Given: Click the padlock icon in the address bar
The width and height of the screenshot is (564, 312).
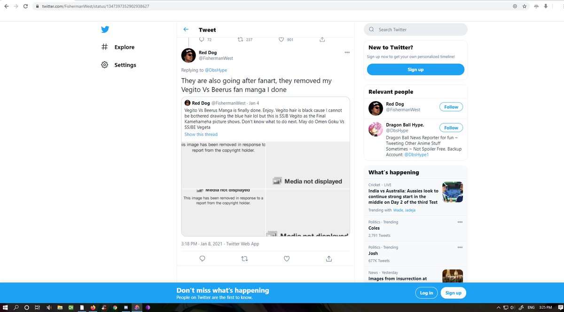Looking at the screenshot, I should 38,7.
